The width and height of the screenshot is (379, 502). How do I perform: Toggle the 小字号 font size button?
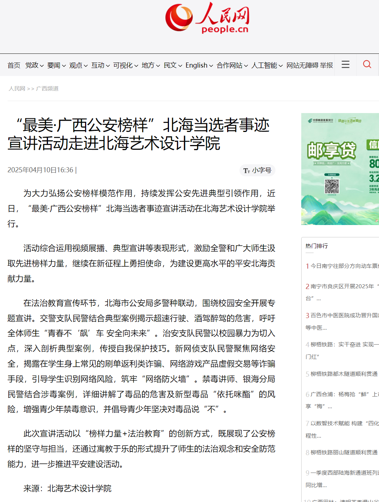[257, 170]
